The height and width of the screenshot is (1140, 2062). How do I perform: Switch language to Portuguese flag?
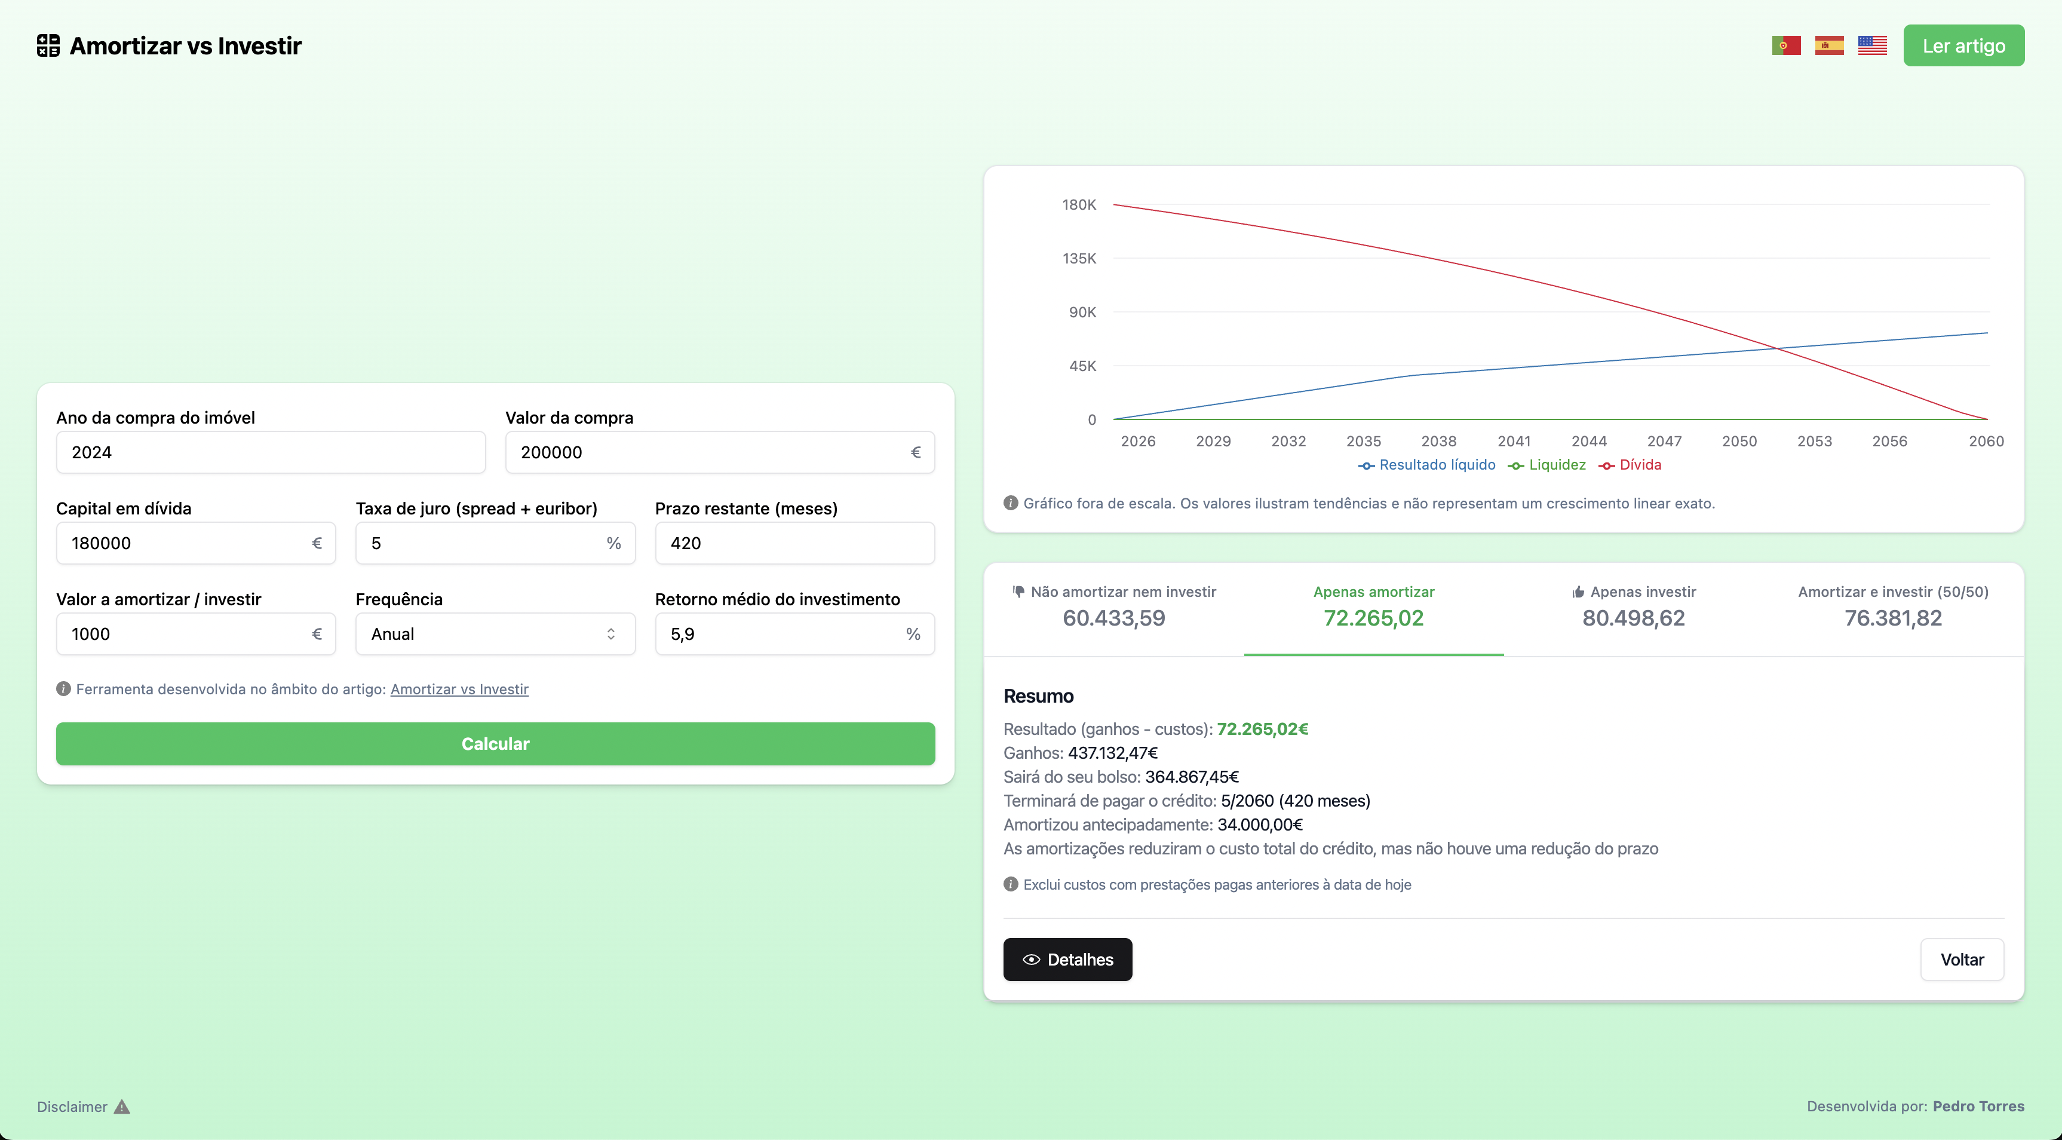pos(1786,45)
